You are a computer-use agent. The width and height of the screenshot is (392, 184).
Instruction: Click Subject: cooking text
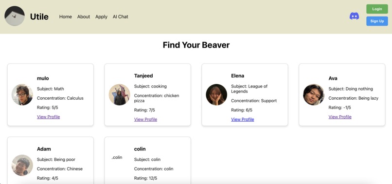tap(150, 86)
